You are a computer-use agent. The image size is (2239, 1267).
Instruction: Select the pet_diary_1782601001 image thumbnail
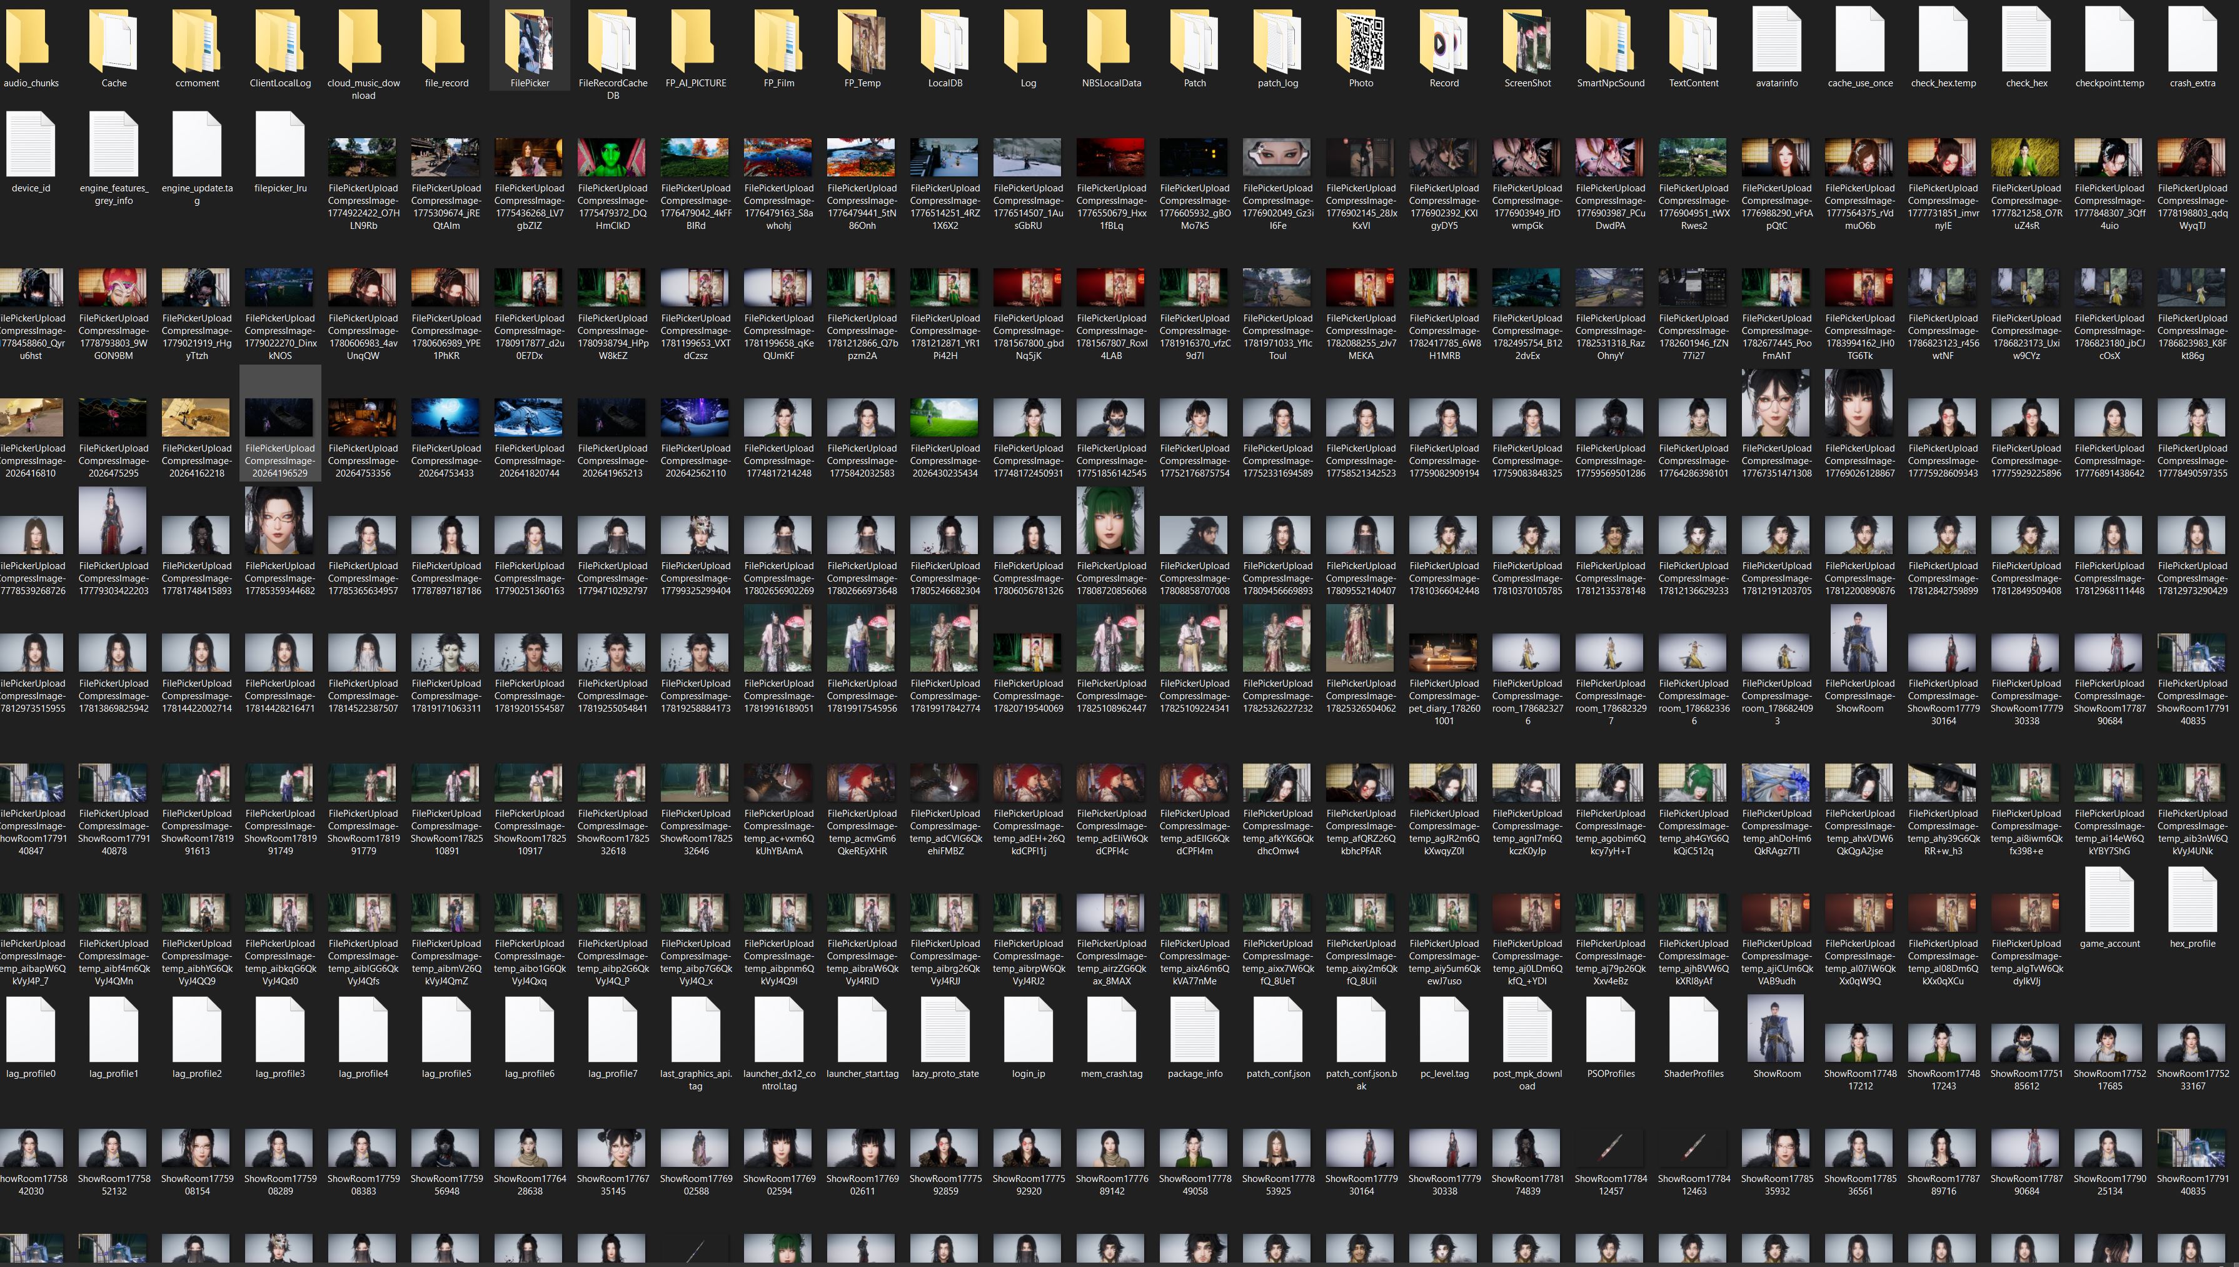1444,654
